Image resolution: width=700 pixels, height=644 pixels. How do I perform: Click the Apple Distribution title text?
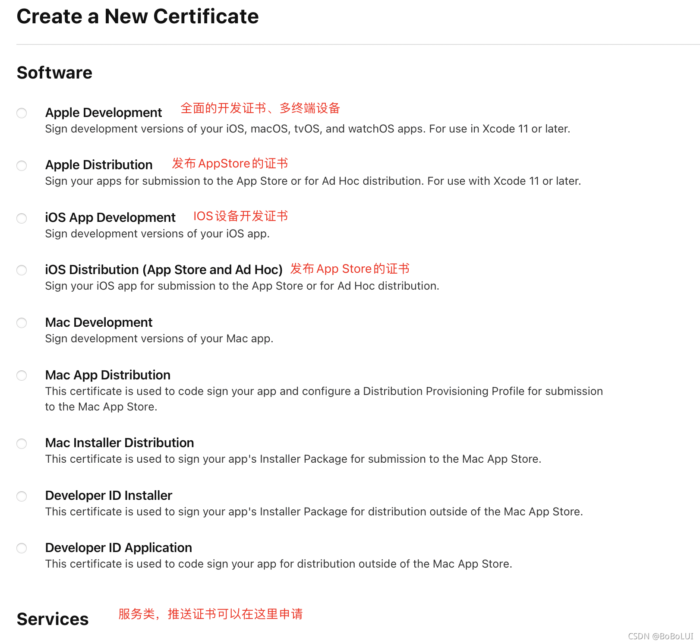coord(99,165)
